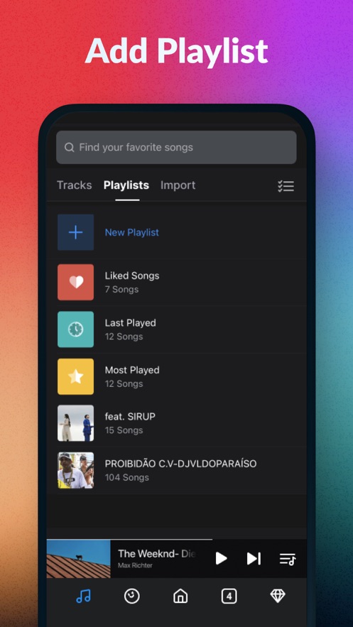Screen dimensions: 353x627
Task: Play the current Weeknd track
Action: pos(221,558)
